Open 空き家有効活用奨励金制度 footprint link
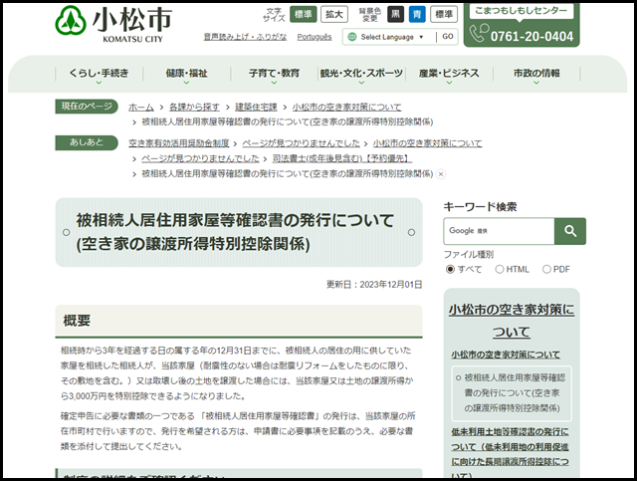Screen dimensions: 637x481 pos(179,143)
